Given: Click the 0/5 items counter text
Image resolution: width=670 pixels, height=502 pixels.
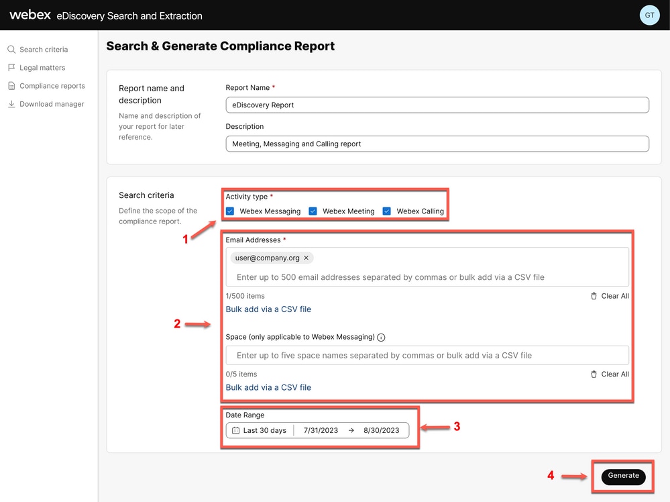Looking at the screenshot, I should pos(241,374).
